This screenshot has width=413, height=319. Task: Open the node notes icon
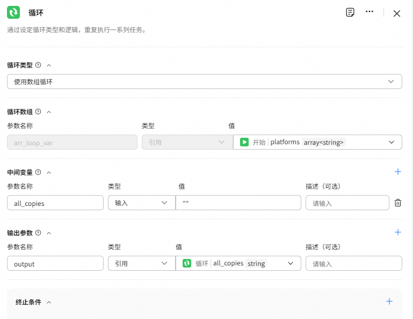(350, 12)
